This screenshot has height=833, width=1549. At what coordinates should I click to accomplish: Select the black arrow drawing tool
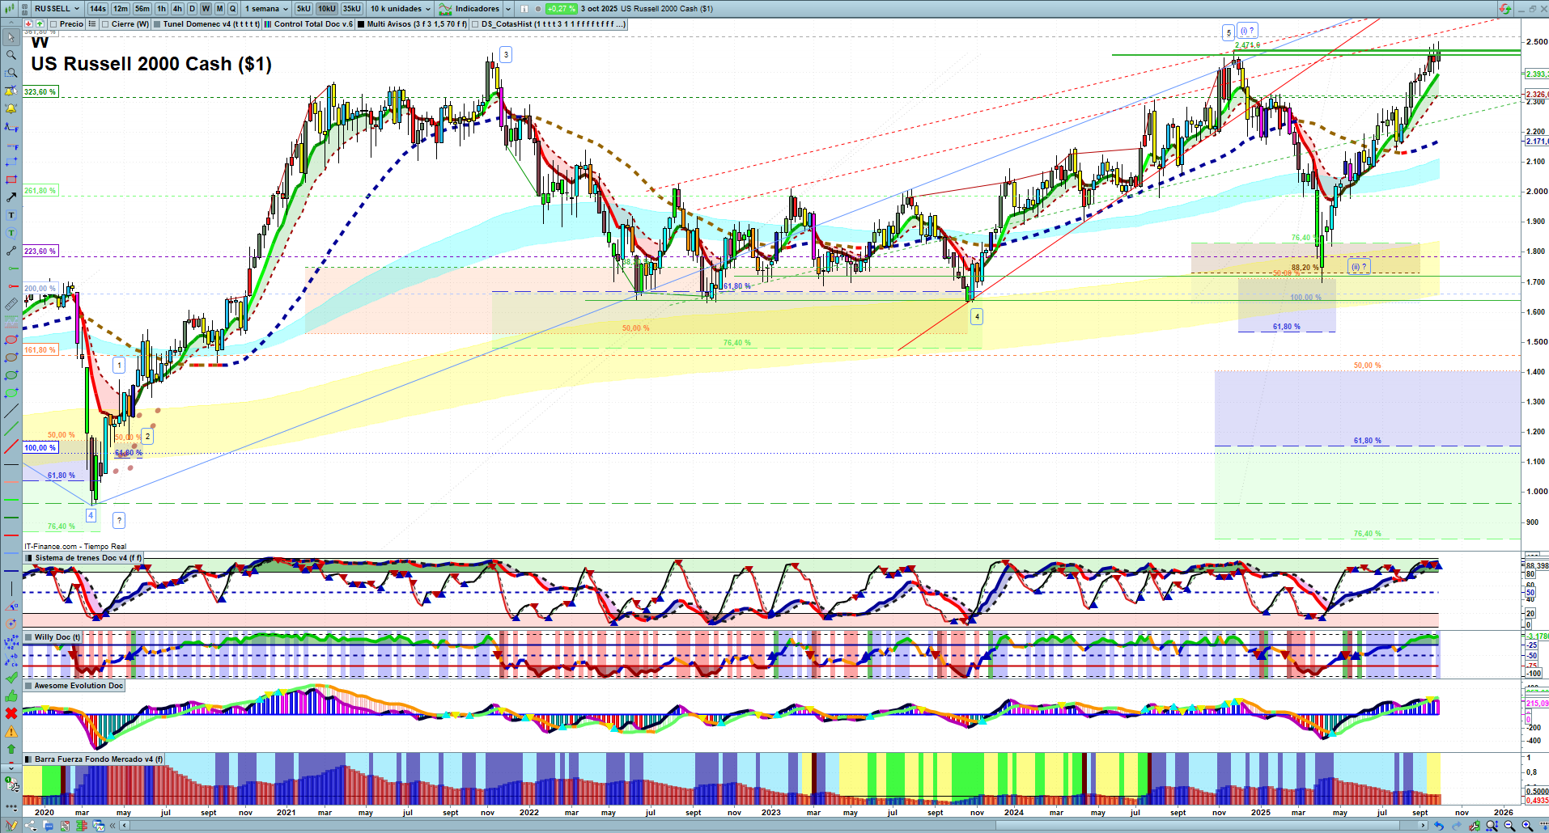coord(11,197)
